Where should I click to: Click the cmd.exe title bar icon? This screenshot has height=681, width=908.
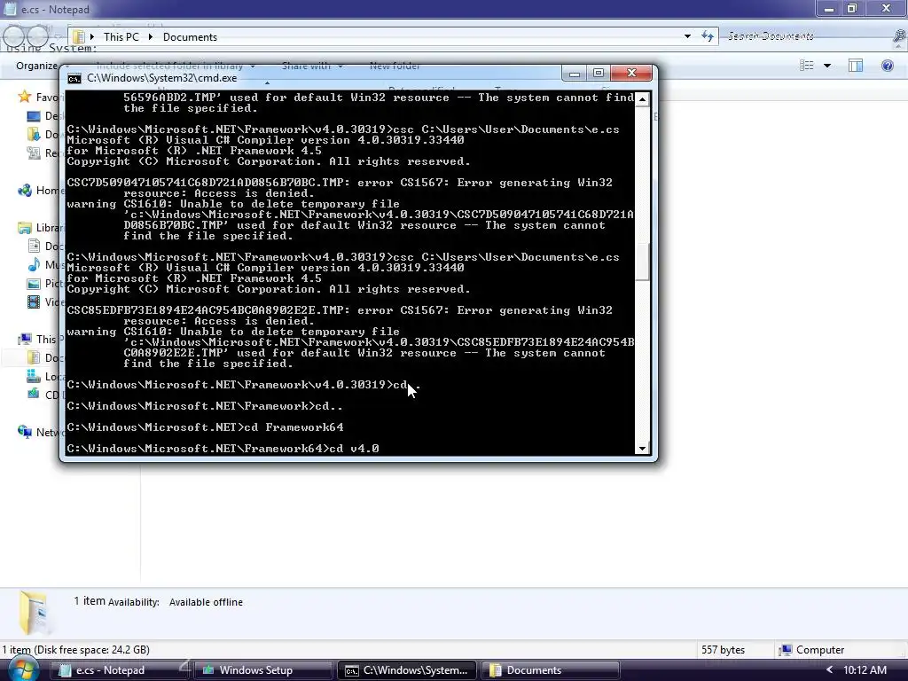click(x=74, y=78)
